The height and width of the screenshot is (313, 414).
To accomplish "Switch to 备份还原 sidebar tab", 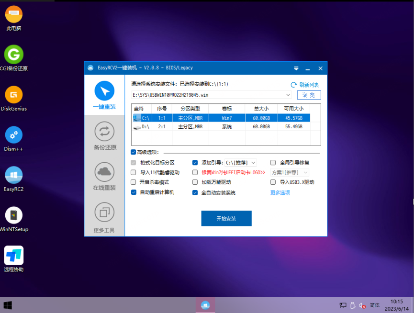I will [x=104, y=135].
